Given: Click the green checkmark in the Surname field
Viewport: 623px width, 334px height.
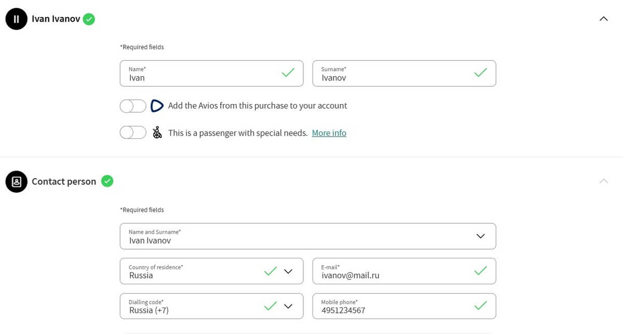Looking at the screenshot, I should [481, 72].
